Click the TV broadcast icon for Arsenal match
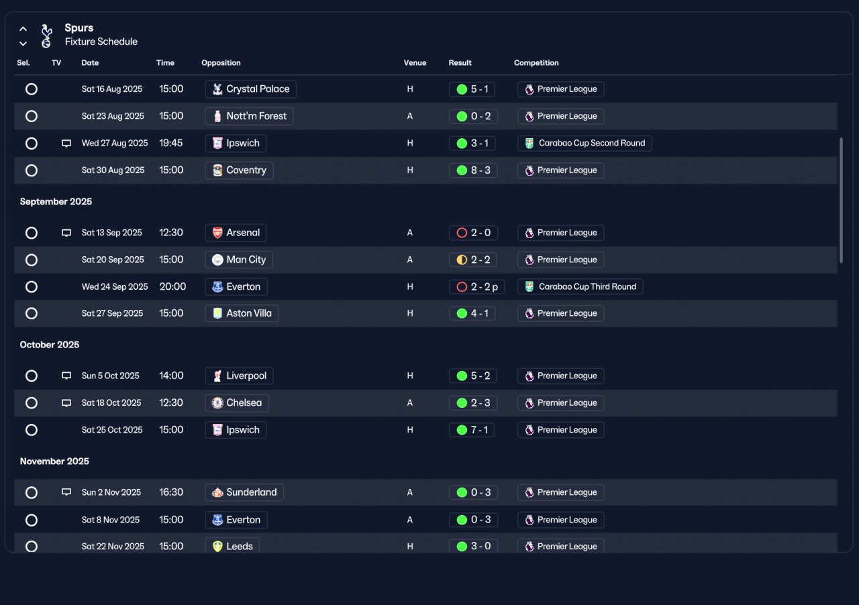The image size is (859, 605). coord(66,233)
